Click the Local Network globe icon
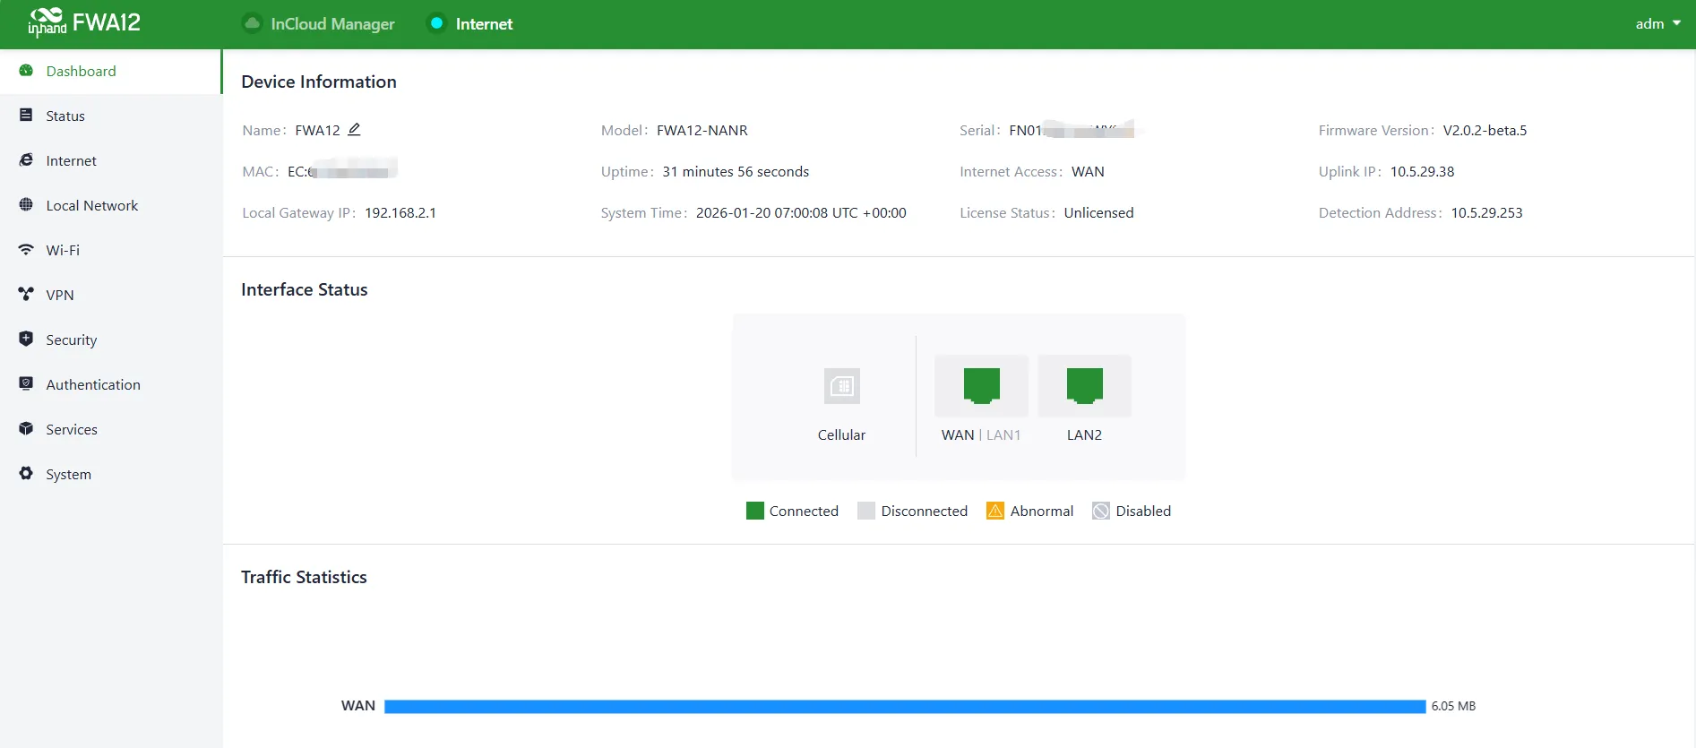This screenshot has width=1696, height=748. (x=26, y=205)
